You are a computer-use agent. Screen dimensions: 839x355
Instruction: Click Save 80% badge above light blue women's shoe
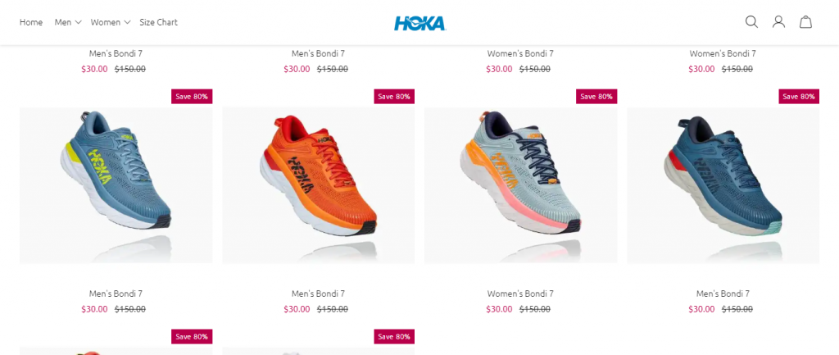point(596,97)
